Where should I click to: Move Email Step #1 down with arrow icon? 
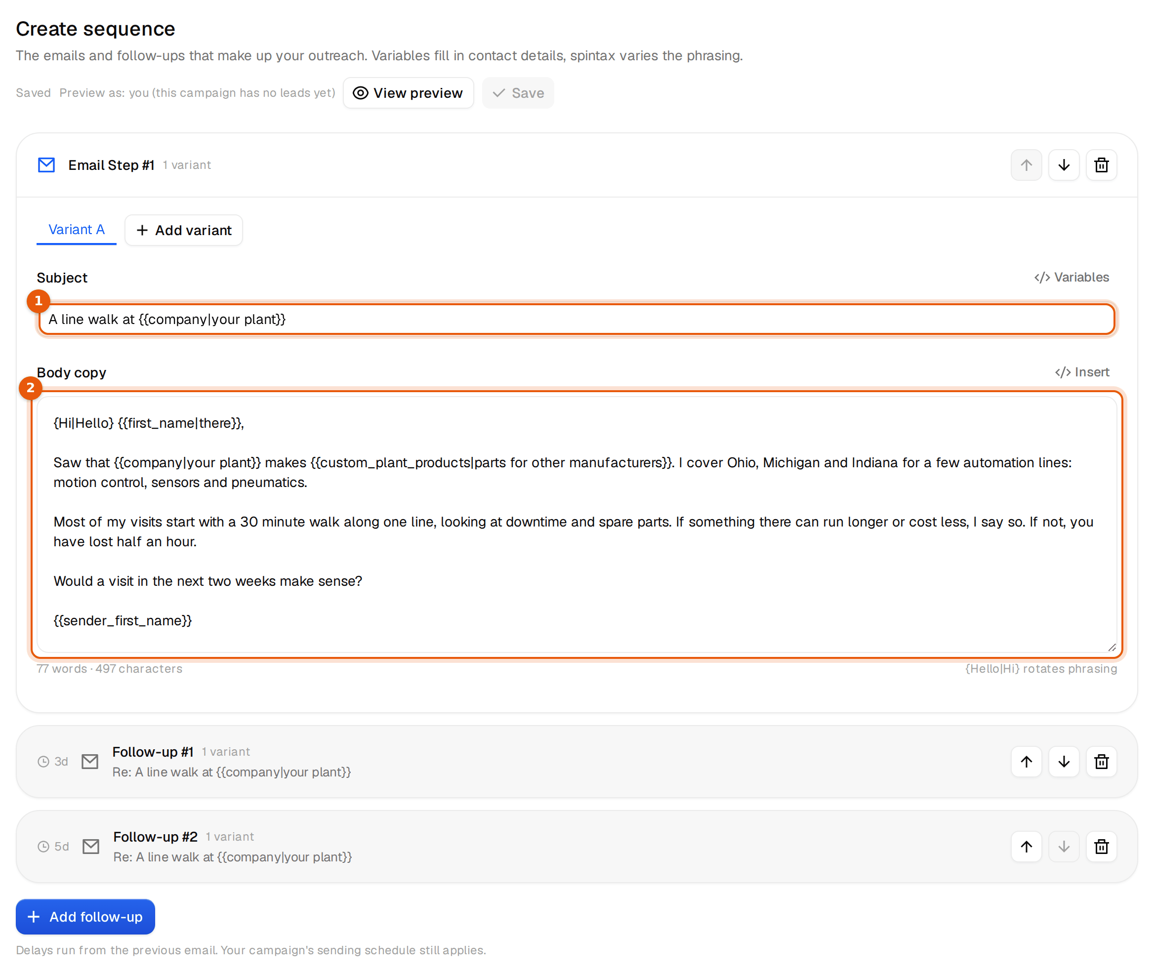(x=1064, y=165)
